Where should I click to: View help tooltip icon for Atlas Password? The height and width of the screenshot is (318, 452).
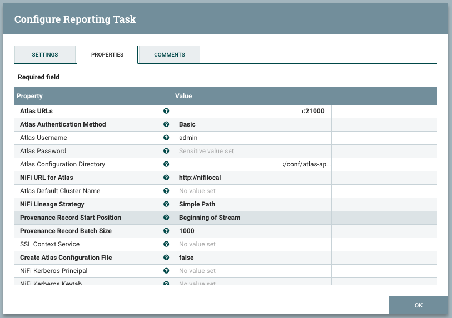(166, 151)
